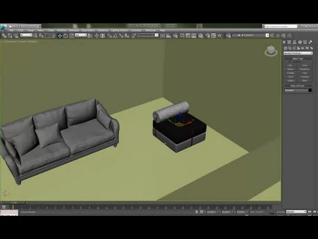The image size is (318, 239).
Task: Select the Systems category icon
Action: (x=311, y=48)
